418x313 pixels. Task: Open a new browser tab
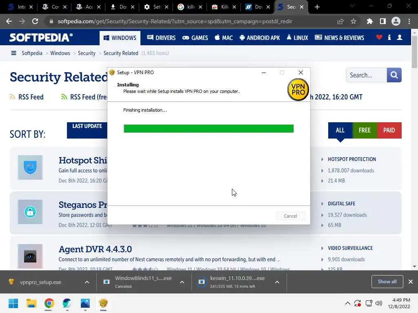[317, 7]
